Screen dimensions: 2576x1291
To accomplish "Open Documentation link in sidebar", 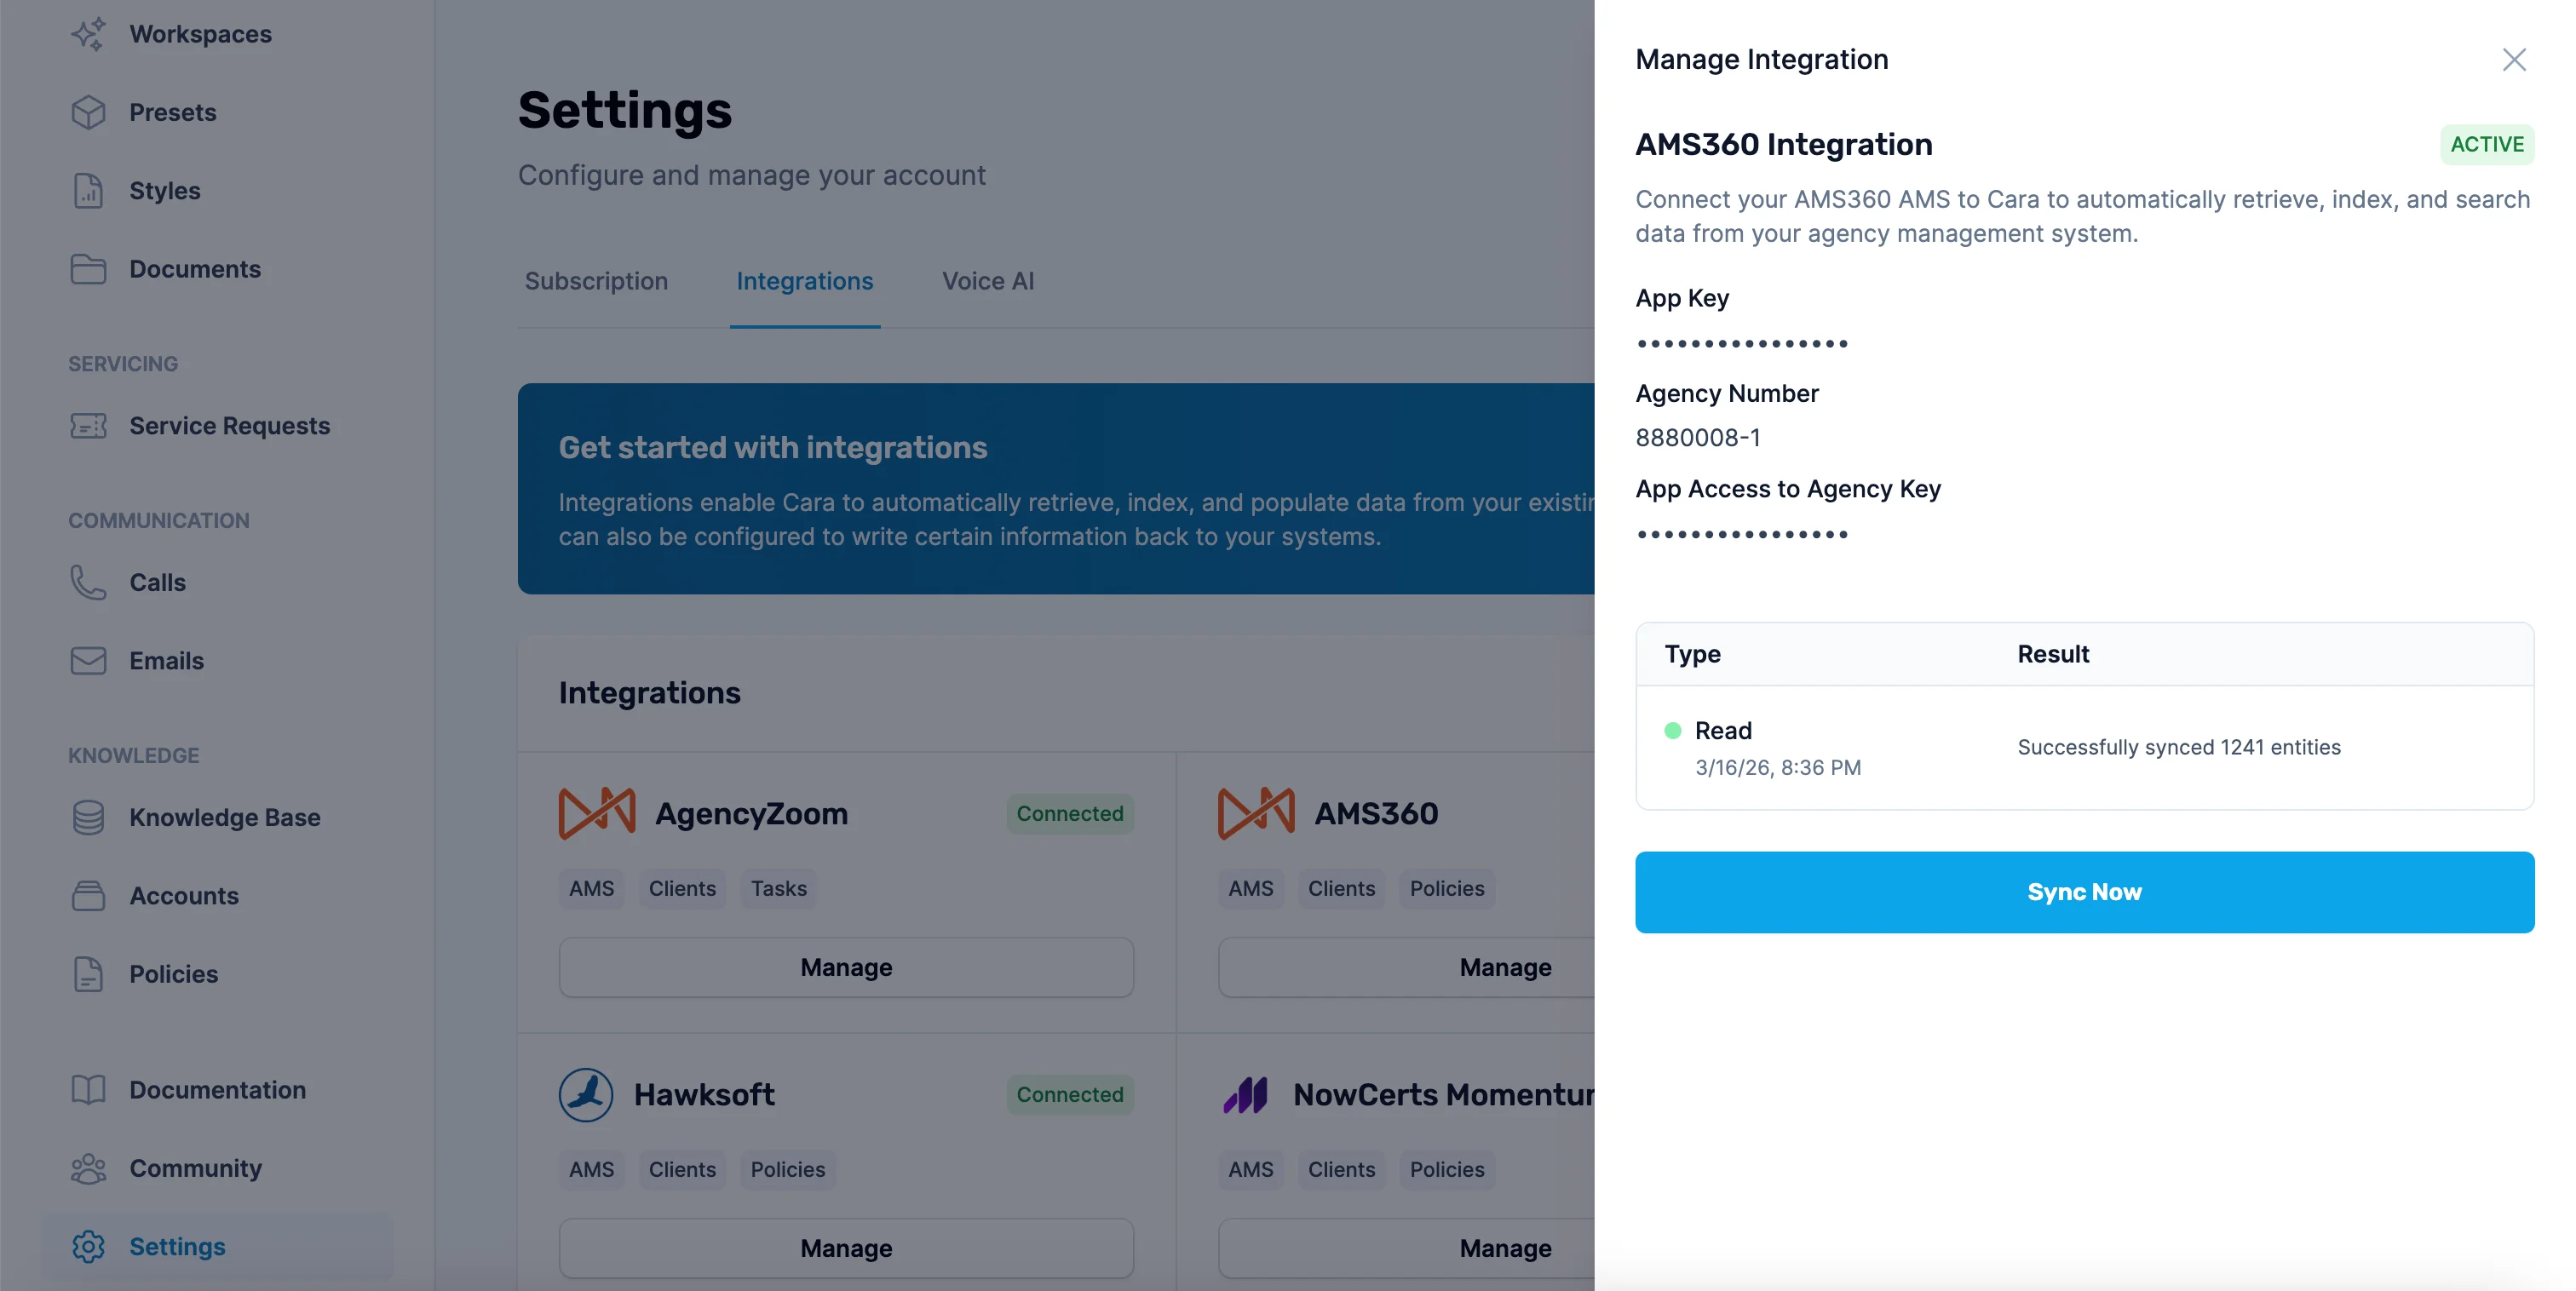I will coord(217,1090).
